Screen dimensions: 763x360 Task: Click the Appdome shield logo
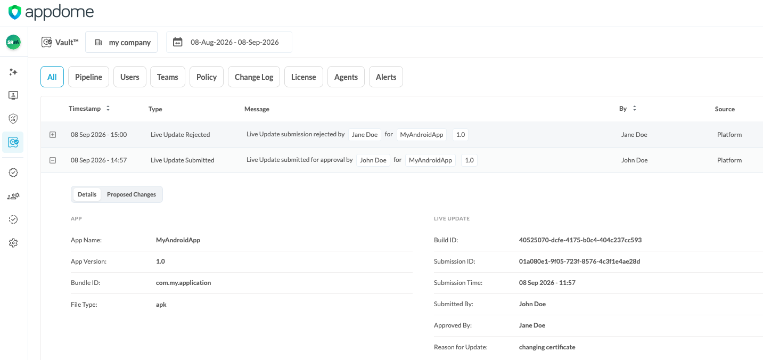point(15,12)
